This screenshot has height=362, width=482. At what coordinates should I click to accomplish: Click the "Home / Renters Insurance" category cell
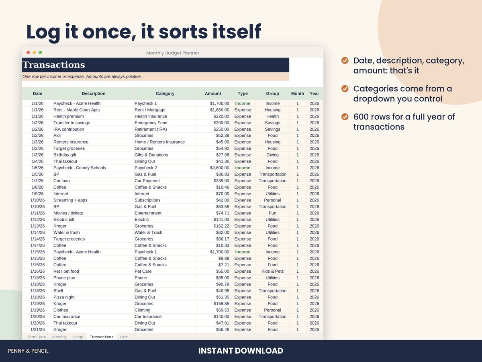(165, 142)
